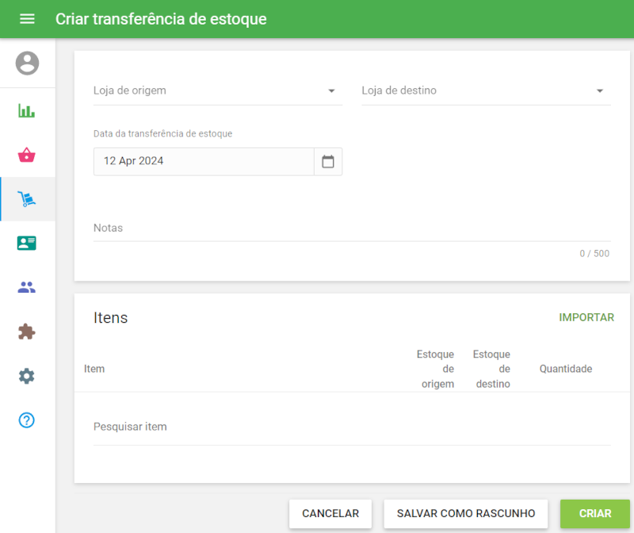Screen dimensions: 634x533
Task: Click the help question mark icon
Action: point(27,420)
